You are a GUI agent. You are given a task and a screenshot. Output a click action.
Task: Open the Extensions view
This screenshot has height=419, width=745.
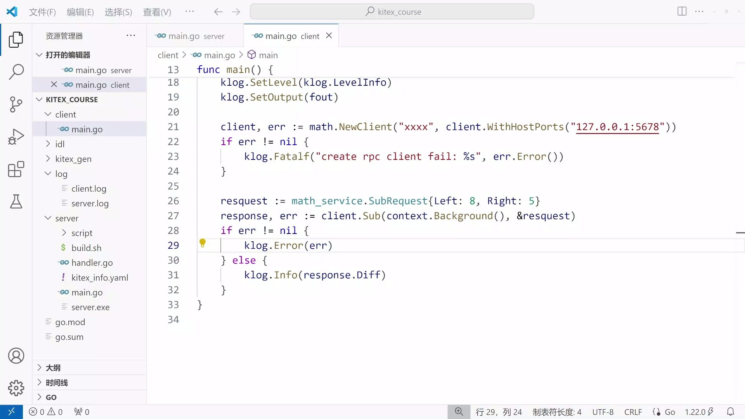point(16,169)
